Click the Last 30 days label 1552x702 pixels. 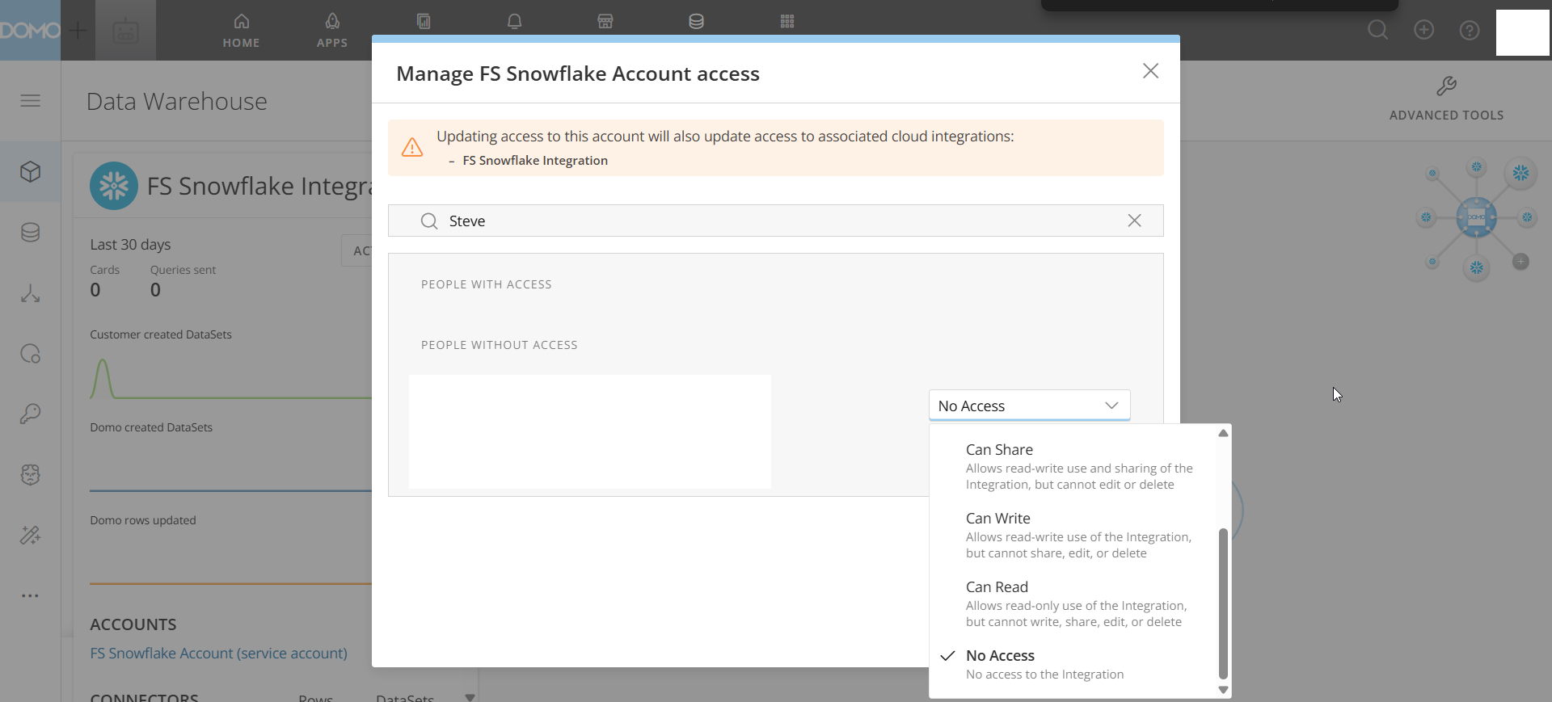coord(130,244)
